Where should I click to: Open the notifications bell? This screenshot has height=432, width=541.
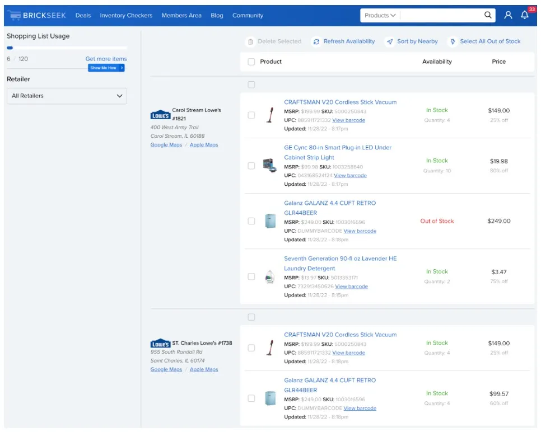525,15
